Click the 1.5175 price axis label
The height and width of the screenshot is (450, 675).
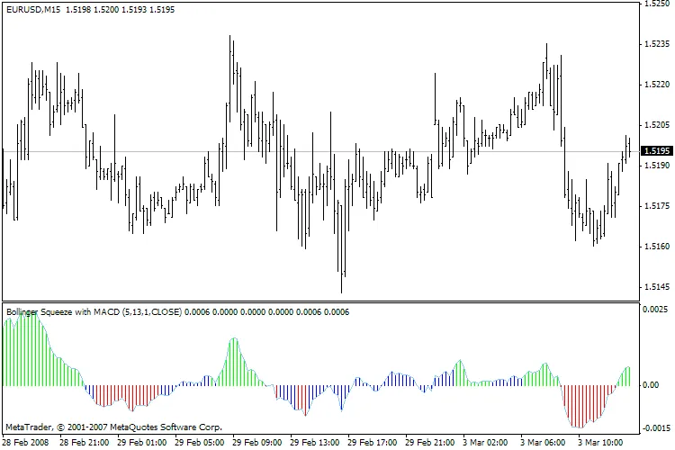[x=654, y=206]
